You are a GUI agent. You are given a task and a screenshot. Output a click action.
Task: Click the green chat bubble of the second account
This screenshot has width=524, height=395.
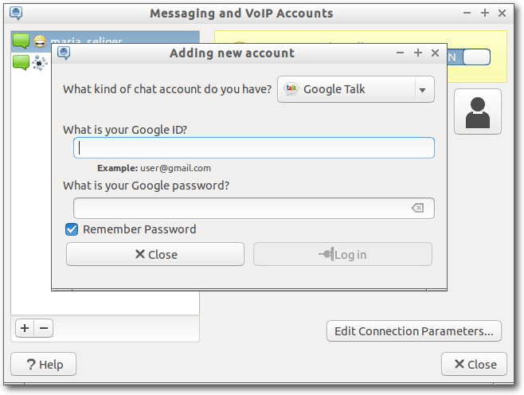click(21, 62)
